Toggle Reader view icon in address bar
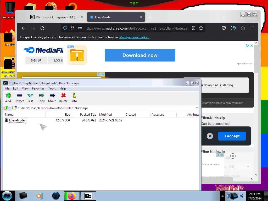Screen dimensions: 268x201 coord(193,28)
